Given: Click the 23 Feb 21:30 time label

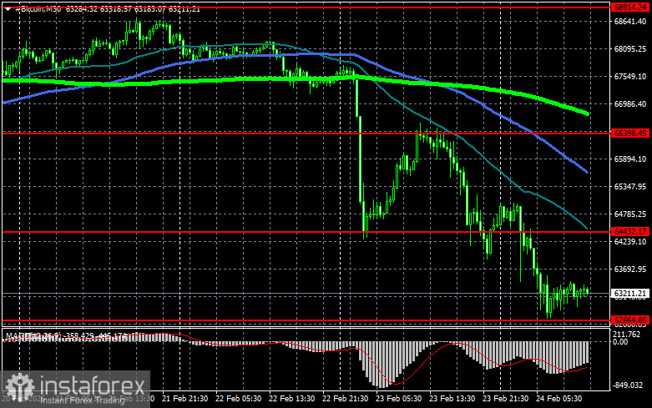Looking at the screenshot, I should (505, 399).
